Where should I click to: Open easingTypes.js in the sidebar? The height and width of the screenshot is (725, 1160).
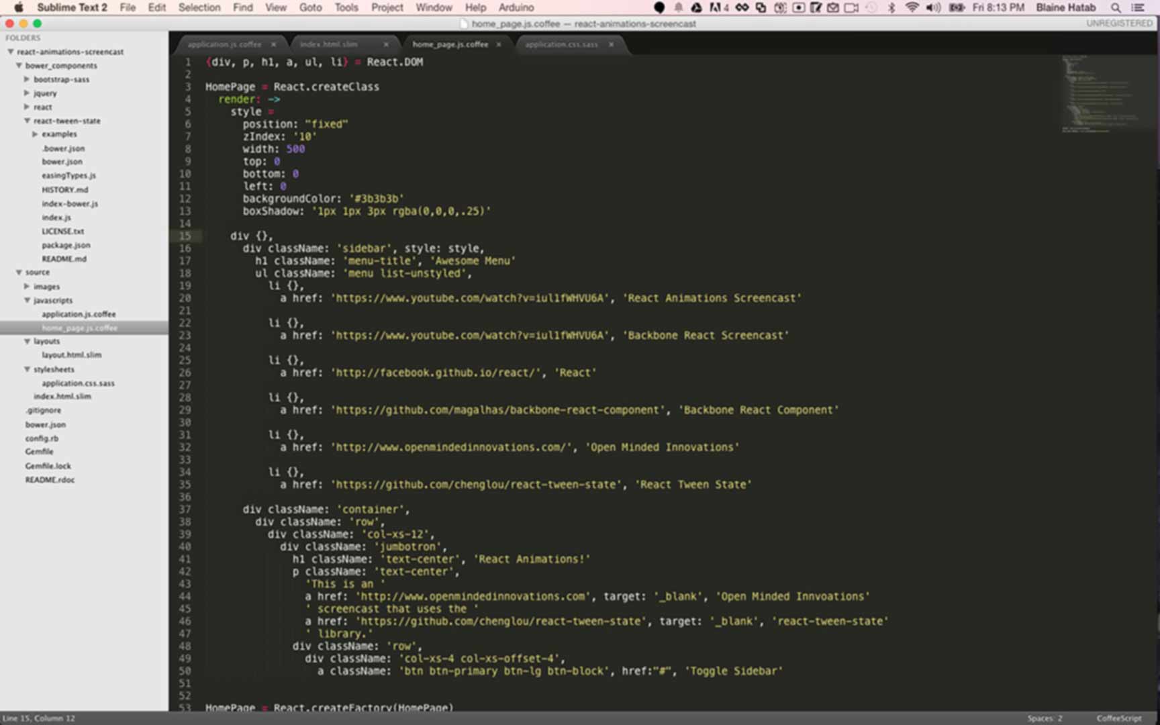(69, 176)
